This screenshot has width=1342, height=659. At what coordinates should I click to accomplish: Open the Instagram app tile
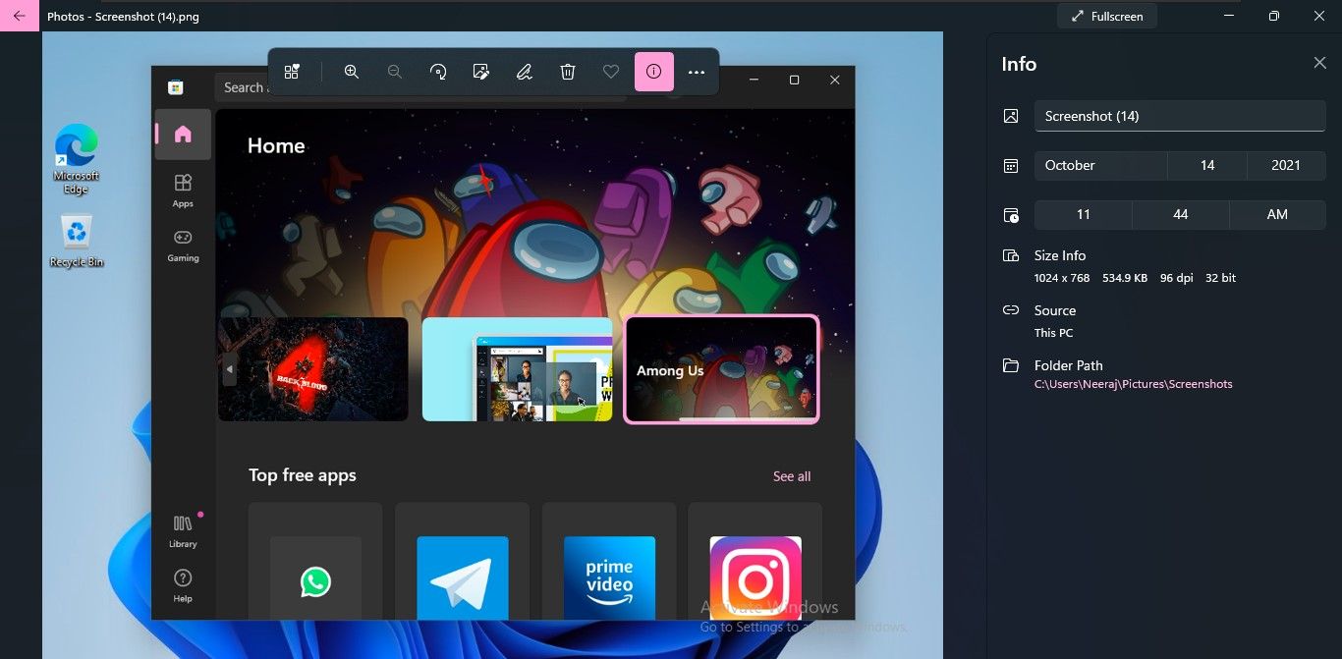[x=755, y=562]
